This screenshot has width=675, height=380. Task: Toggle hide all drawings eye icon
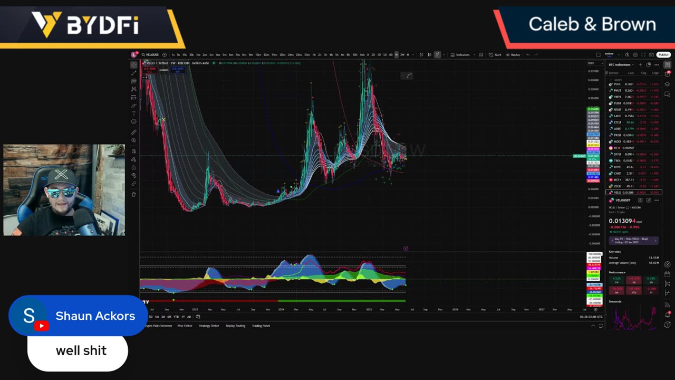tap(133, 175)
